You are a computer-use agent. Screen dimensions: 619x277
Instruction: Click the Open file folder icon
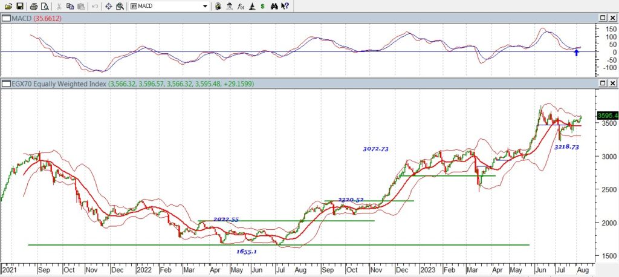point(8,6)
